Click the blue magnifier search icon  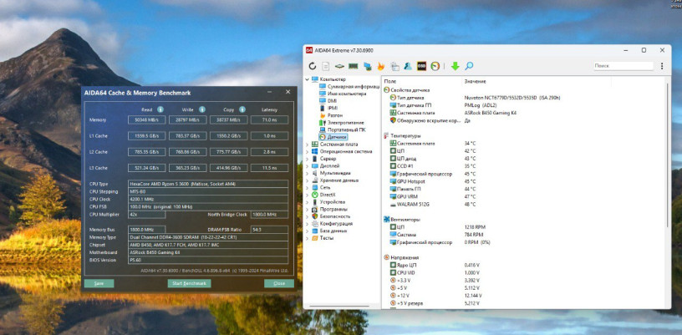click(x=469, y=66)
